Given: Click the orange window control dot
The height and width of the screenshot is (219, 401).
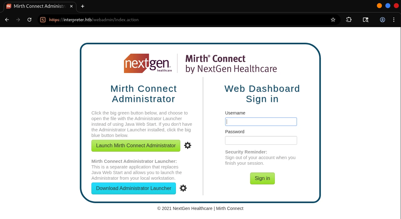Looking at the screenshot, I should [379, 6].
